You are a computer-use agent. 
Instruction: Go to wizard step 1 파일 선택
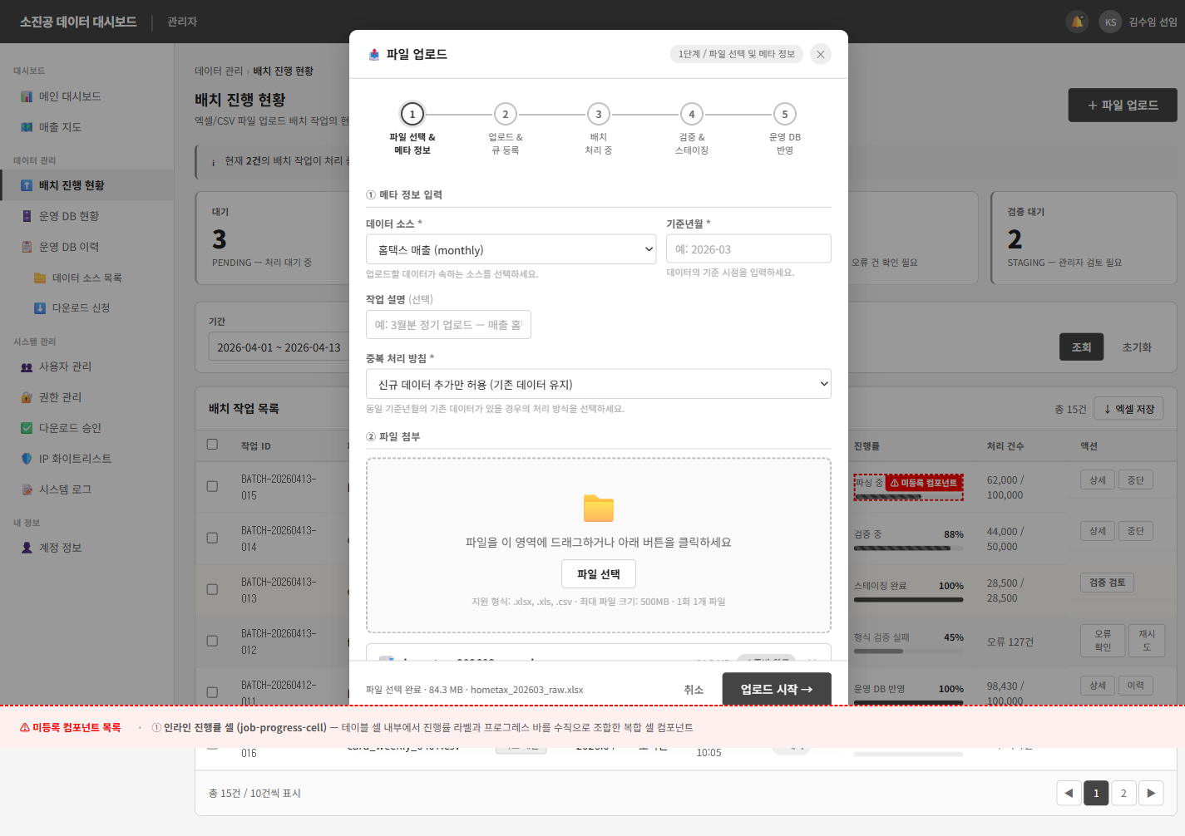[412, 114]
